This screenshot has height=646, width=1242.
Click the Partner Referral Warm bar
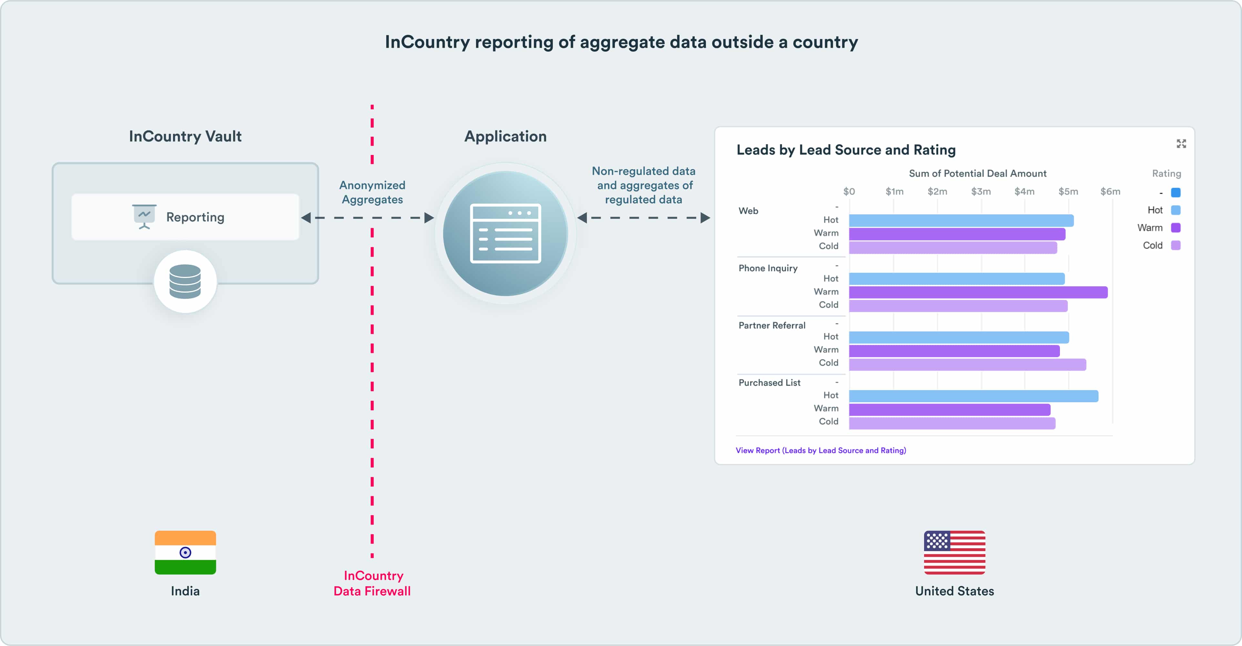pos(955,351)
